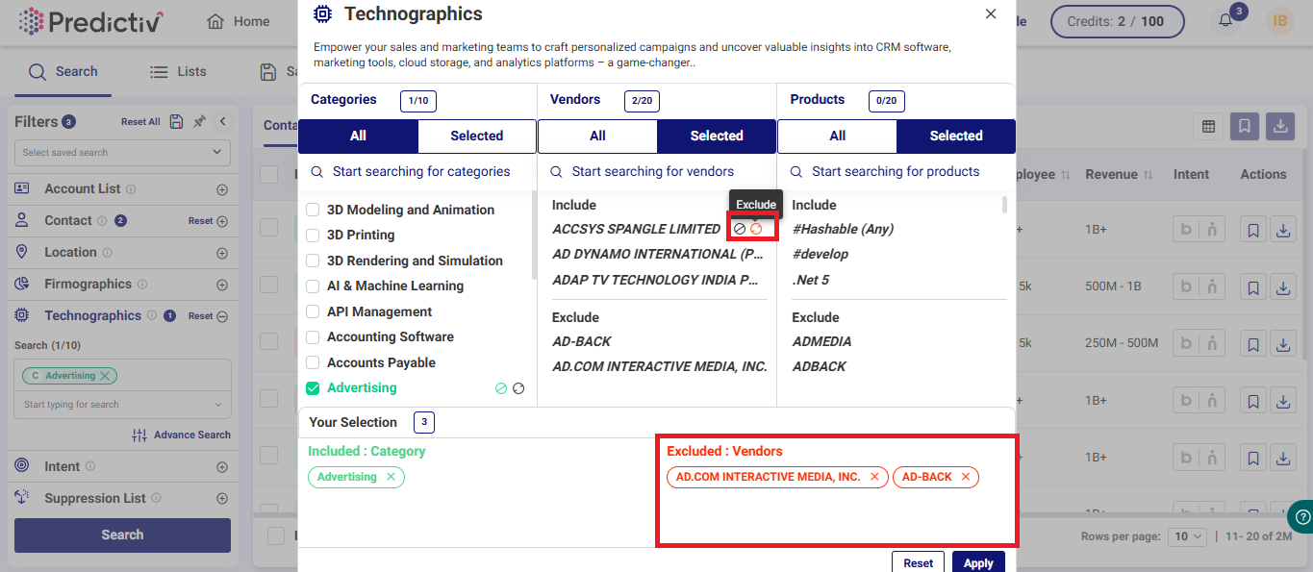The width and height of the screenshot is (1313, 572).
Task: Click the intent b icon in the 500M - 1B row
Action: point(1186,286)
